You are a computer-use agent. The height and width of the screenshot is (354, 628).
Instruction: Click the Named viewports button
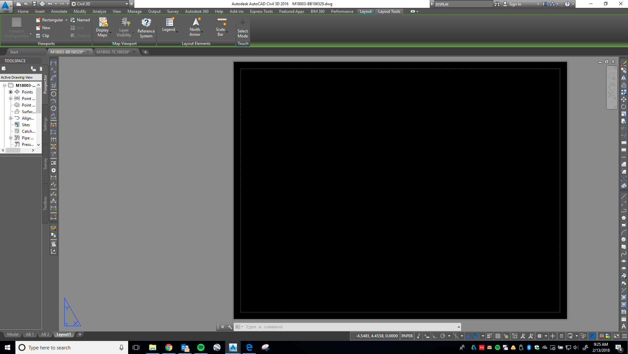[80, 20]
